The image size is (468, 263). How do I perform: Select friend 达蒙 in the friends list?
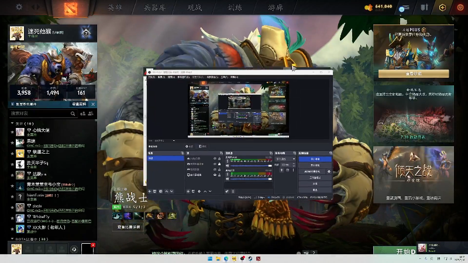53,175
